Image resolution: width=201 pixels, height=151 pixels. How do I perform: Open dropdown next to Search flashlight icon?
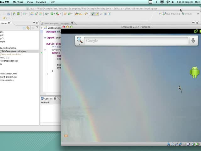(x=88, y=14)
